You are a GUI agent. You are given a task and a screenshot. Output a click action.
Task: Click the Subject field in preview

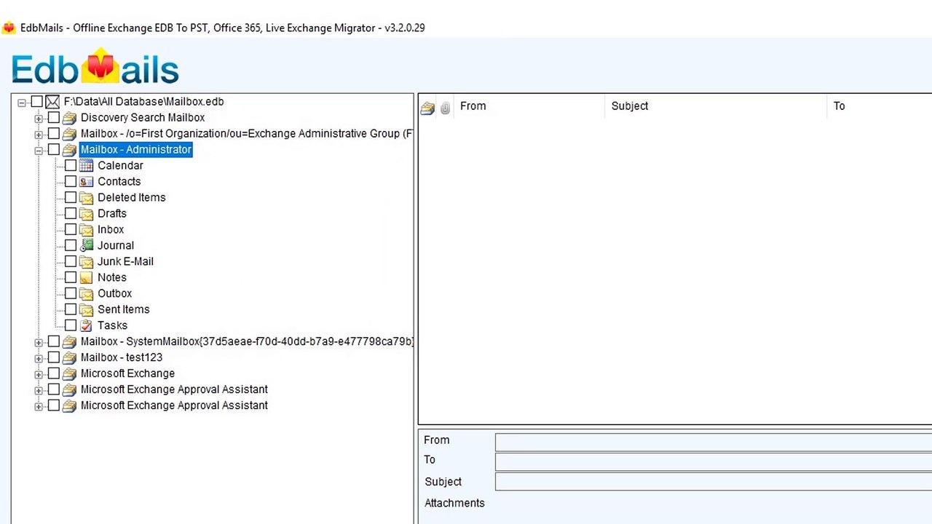713,482
